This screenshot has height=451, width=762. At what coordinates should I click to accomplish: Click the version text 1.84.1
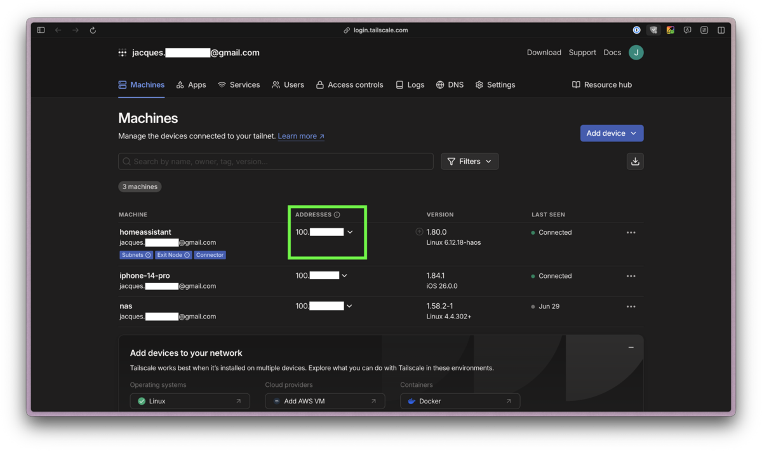436,276
